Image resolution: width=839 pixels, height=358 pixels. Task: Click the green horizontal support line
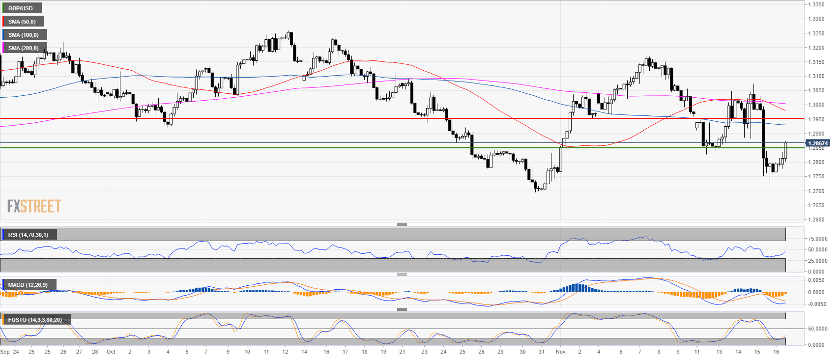tap(402, 148)
